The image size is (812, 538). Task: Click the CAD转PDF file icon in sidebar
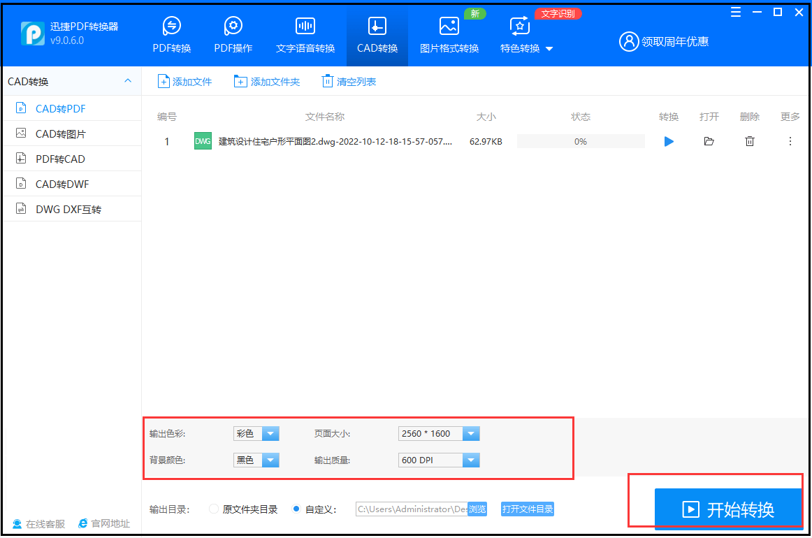[x=21, y=108]
